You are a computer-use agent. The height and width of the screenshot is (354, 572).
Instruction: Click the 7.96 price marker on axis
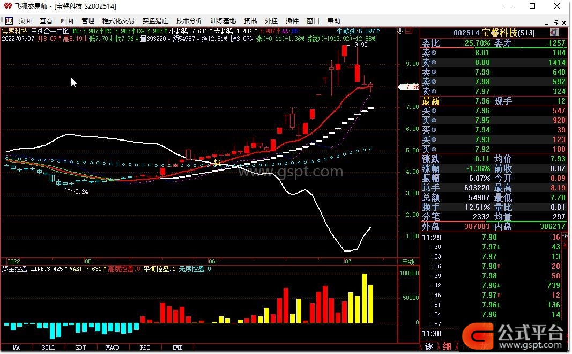pyautogui.click(x=409, y=87)
